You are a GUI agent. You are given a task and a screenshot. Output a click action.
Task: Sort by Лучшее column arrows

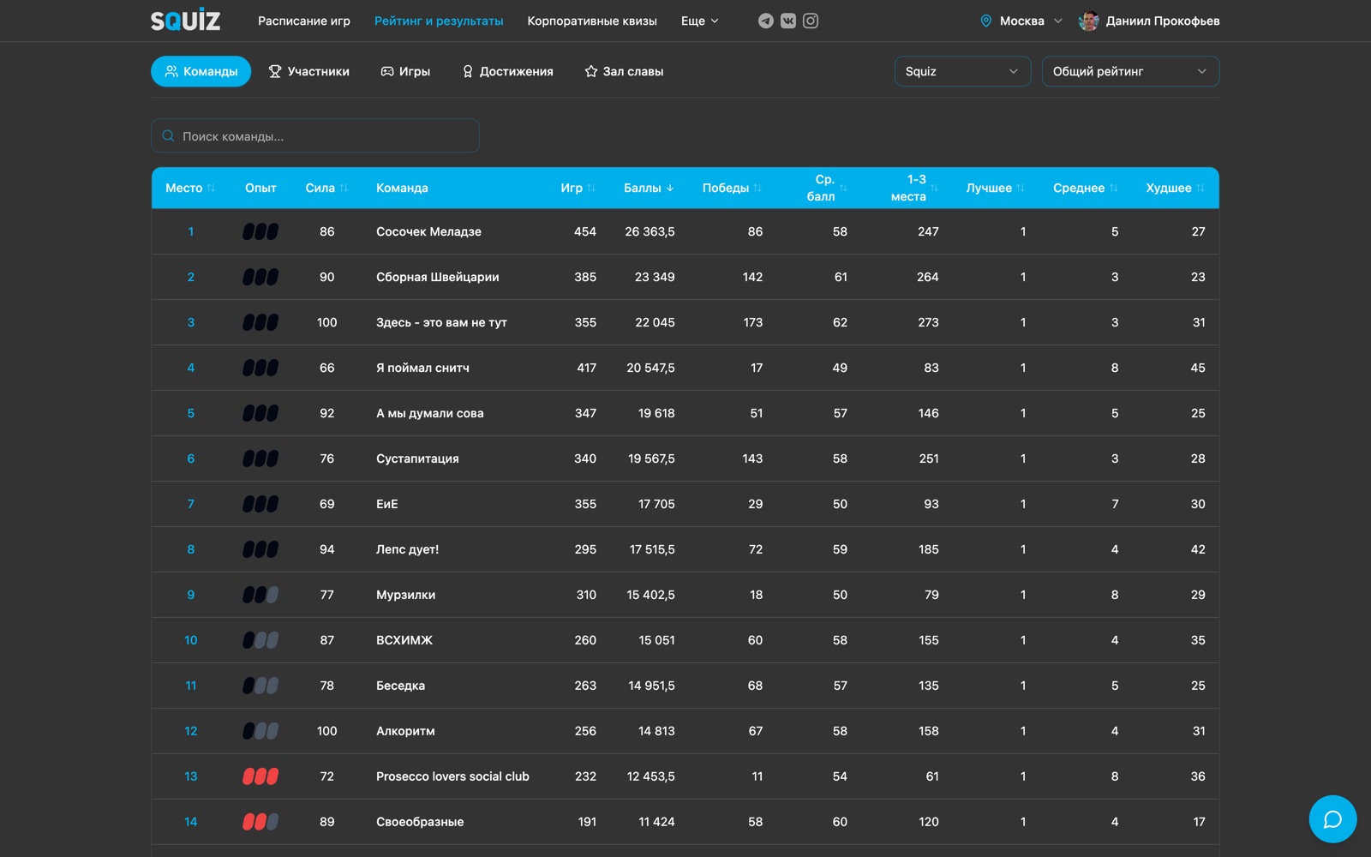coord(1021,188)
